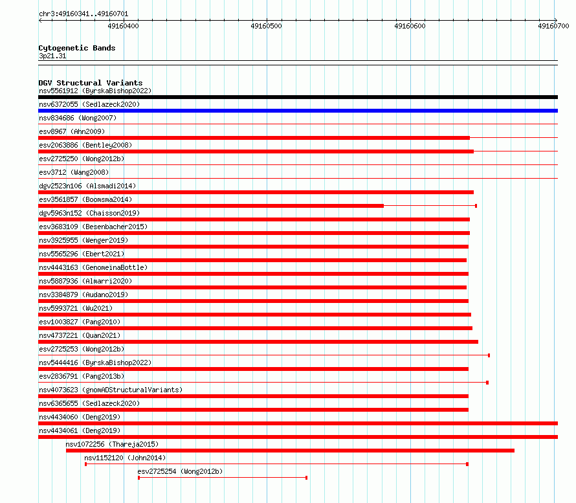Viewport: 576px width, 503px height.
Task: Select esv3683109 (Besenbacher2015) label
Action: [93, 227]
